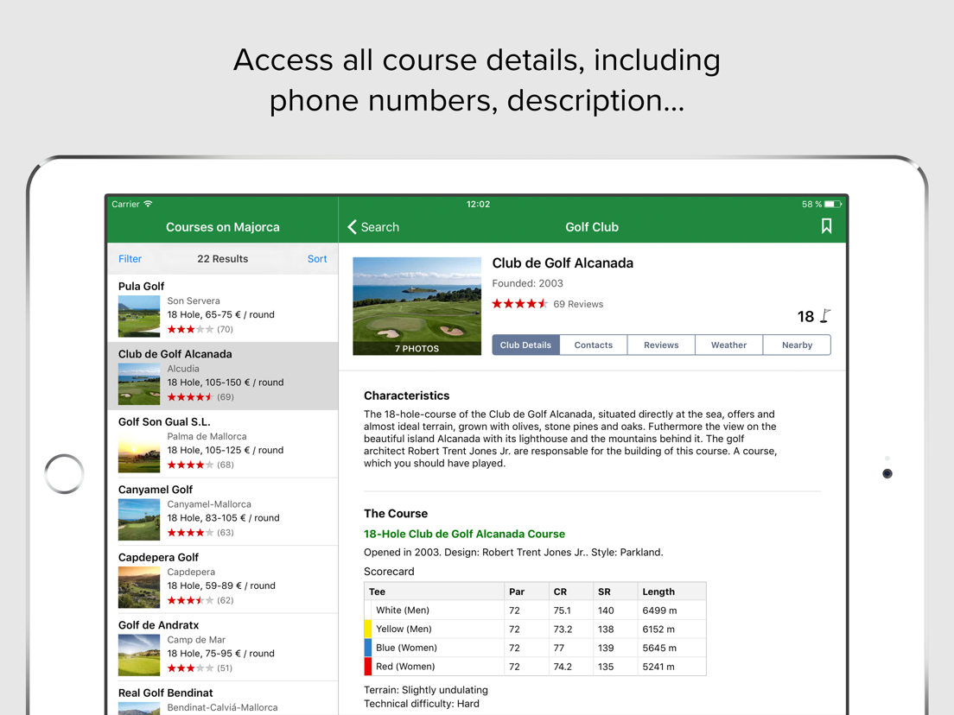Image resolution: width=954 pixels, height=715 pixels.
Task: Tap Canyamel Golf star rating (63)
Action: click(x=200, y=533)
